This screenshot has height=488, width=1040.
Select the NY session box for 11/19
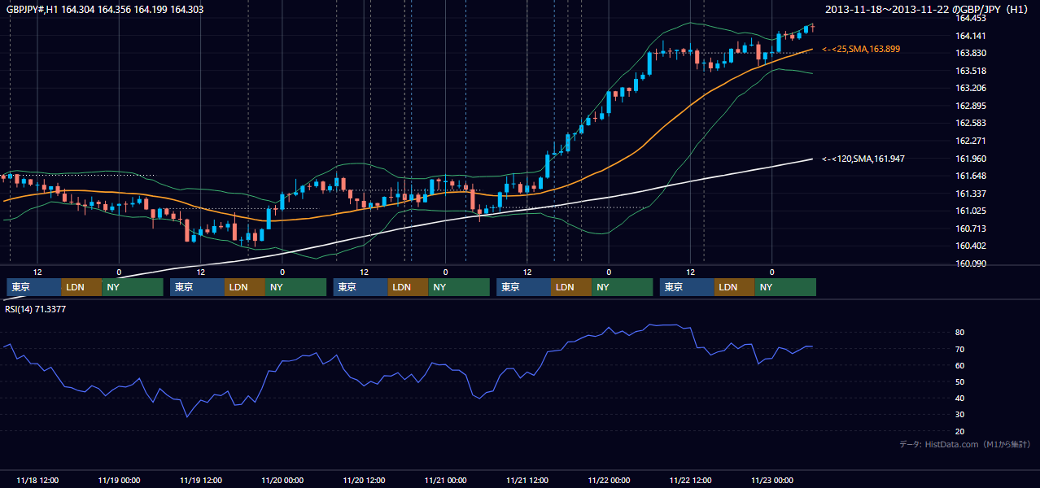(296, 287)
